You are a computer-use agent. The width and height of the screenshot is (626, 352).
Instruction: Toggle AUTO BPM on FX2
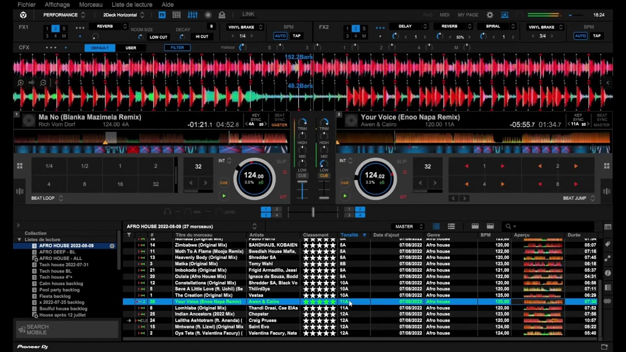point(580,36)
